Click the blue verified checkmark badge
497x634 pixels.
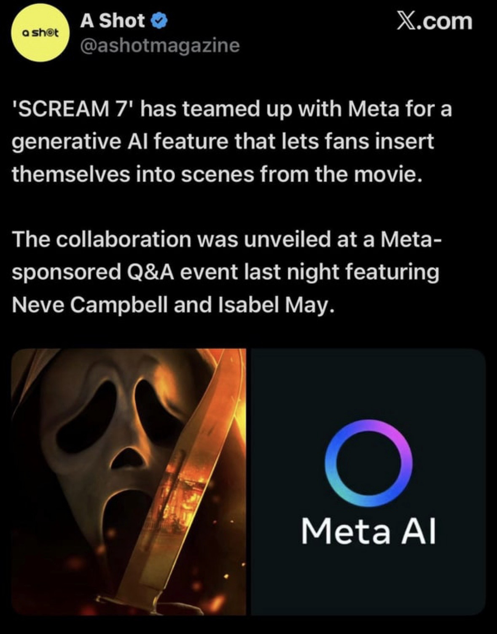click(161, 21)
